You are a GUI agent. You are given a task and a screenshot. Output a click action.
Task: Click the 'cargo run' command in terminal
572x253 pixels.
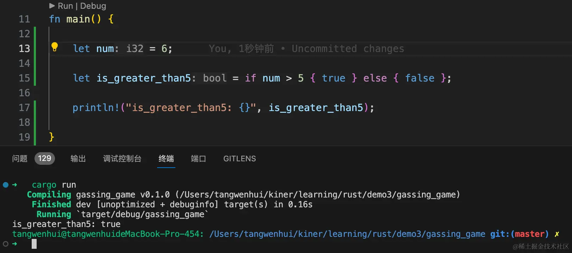(54, 185)
